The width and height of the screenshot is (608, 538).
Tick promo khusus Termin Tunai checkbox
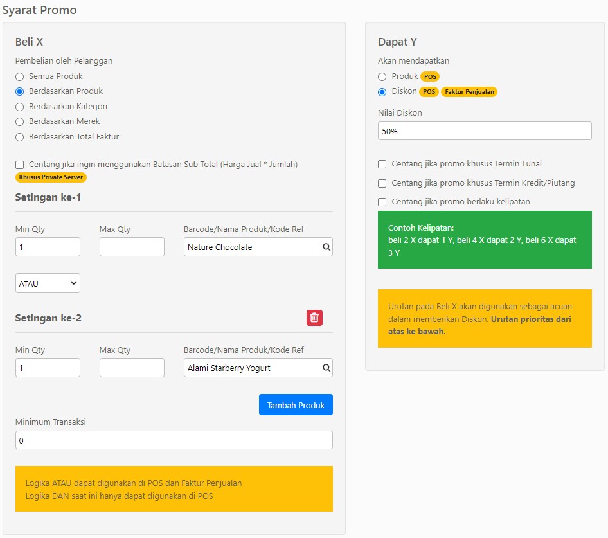tap(382, 164)
